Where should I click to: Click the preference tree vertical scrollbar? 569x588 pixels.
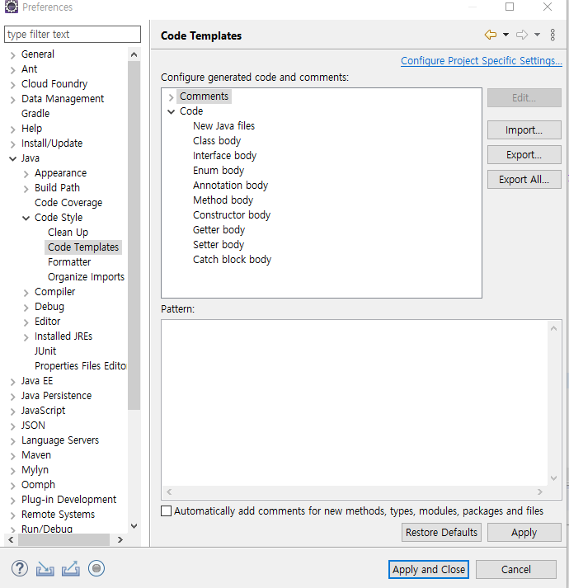point(134,236)
